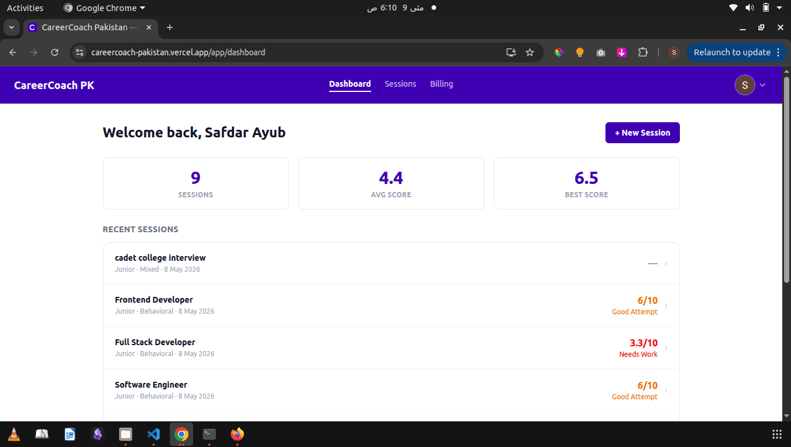This screenshot has height=447, width=791.
Task: Open the Sessions nav tab
Action: coord(401,84)
